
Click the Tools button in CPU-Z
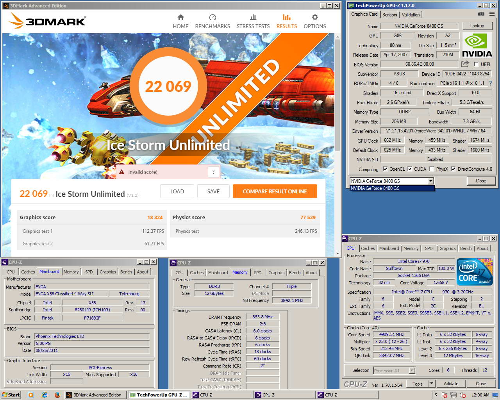click(x=418, y=384)
